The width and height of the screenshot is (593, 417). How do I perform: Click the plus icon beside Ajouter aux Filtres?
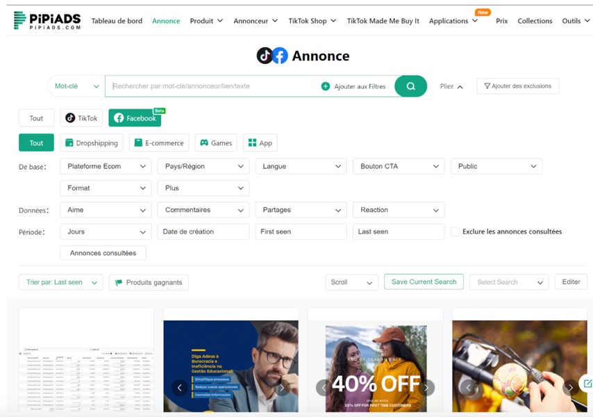pos(326,86)
